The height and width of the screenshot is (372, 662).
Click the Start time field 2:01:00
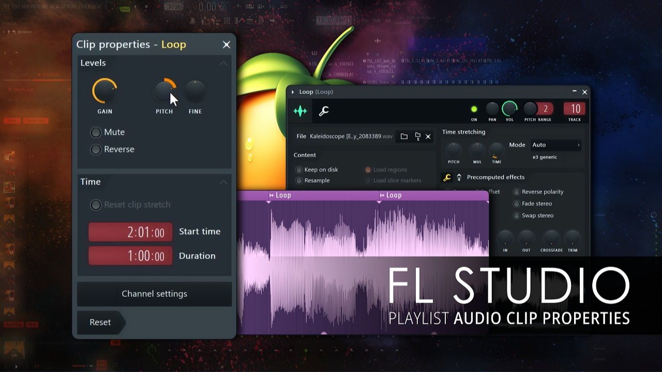coord(130,232)
